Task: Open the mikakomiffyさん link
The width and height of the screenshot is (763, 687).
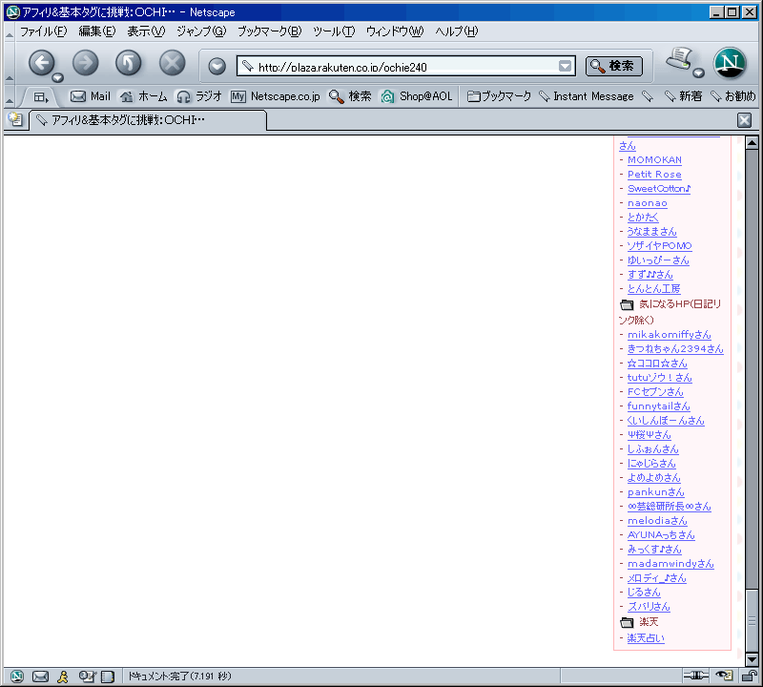Action: pyautogui.click(x=670, y=335)
